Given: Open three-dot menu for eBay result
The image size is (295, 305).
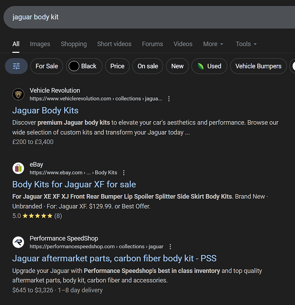Looking at the screenshot, I should tap(124, 173).
